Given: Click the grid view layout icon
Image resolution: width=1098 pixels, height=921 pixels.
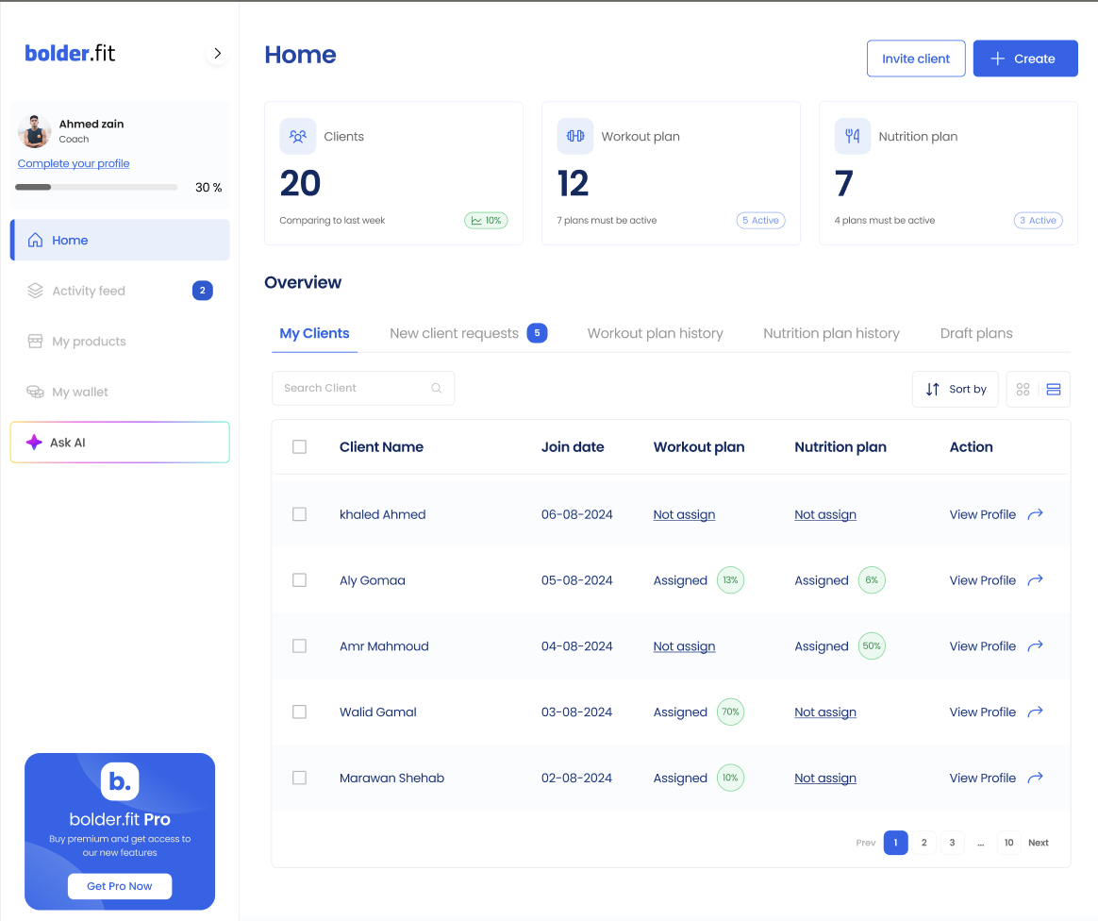Looking at the screenshot, I should [1023, 389].
